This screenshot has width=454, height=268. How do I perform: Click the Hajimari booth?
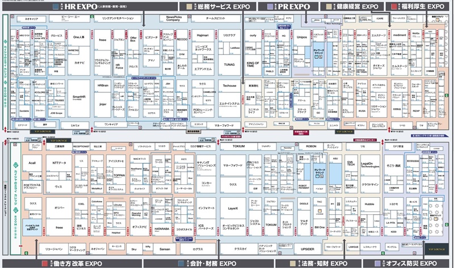pos(203,36)
